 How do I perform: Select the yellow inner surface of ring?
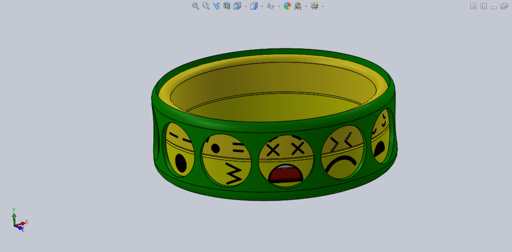point(274,91)
